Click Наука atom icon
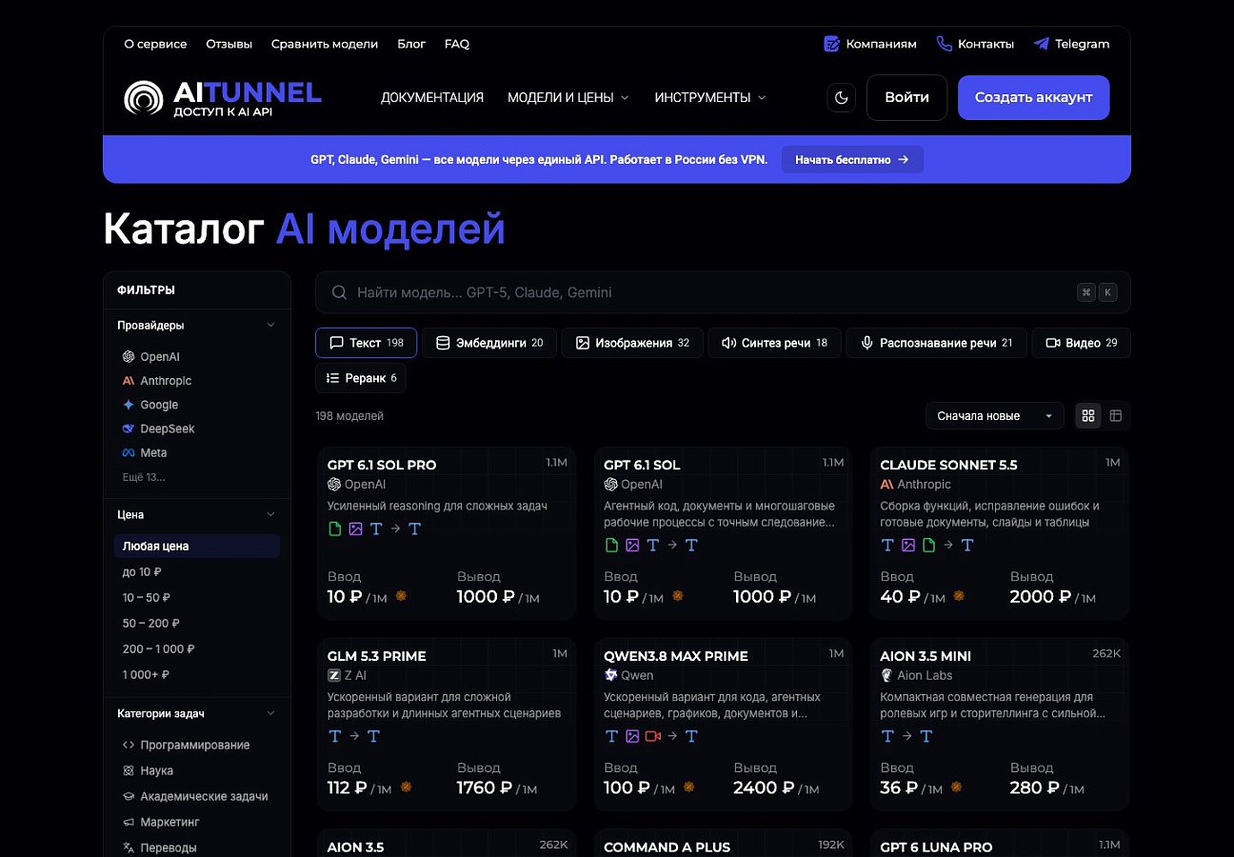This screenshot has width=1234, height=857. 129,770
